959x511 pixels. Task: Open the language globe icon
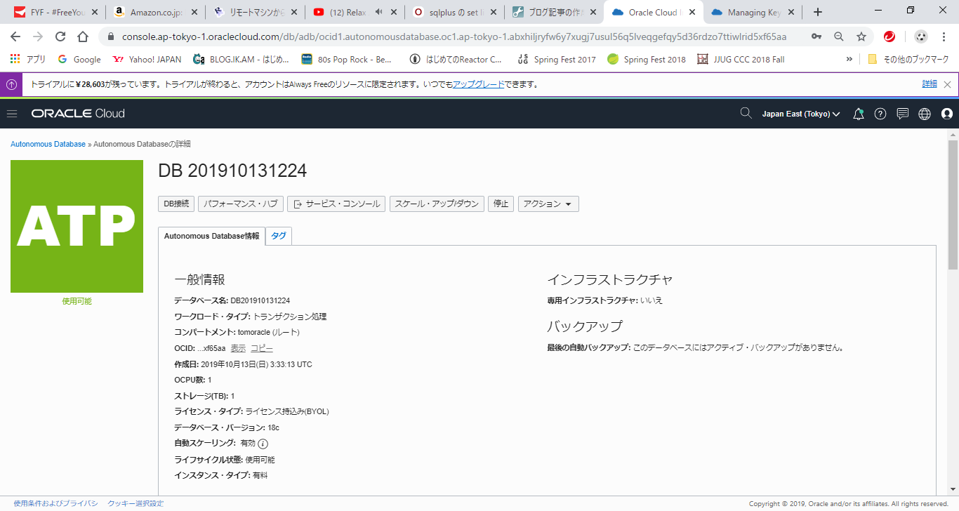925,114
